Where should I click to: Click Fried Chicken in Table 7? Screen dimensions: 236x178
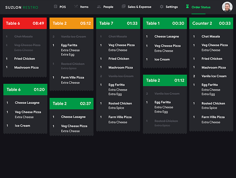click(x=118, y=58)
